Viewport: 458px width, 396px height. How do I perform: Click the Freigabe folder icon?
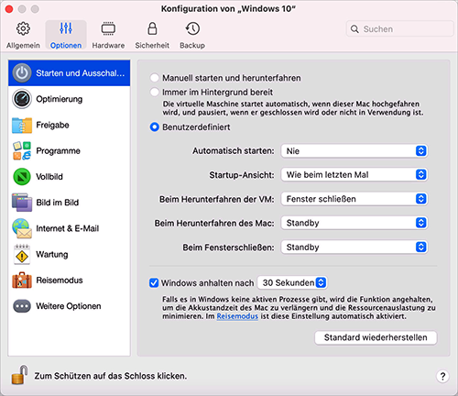[22, 125]
